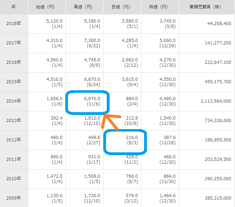
Task: Click 2017 high price 7,300.0
Action: (x=92, y=41)
